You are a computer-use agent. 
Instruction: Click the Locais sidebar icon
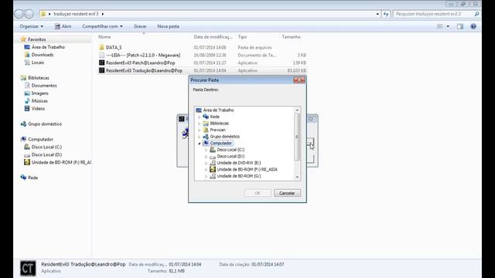point(27,63)
